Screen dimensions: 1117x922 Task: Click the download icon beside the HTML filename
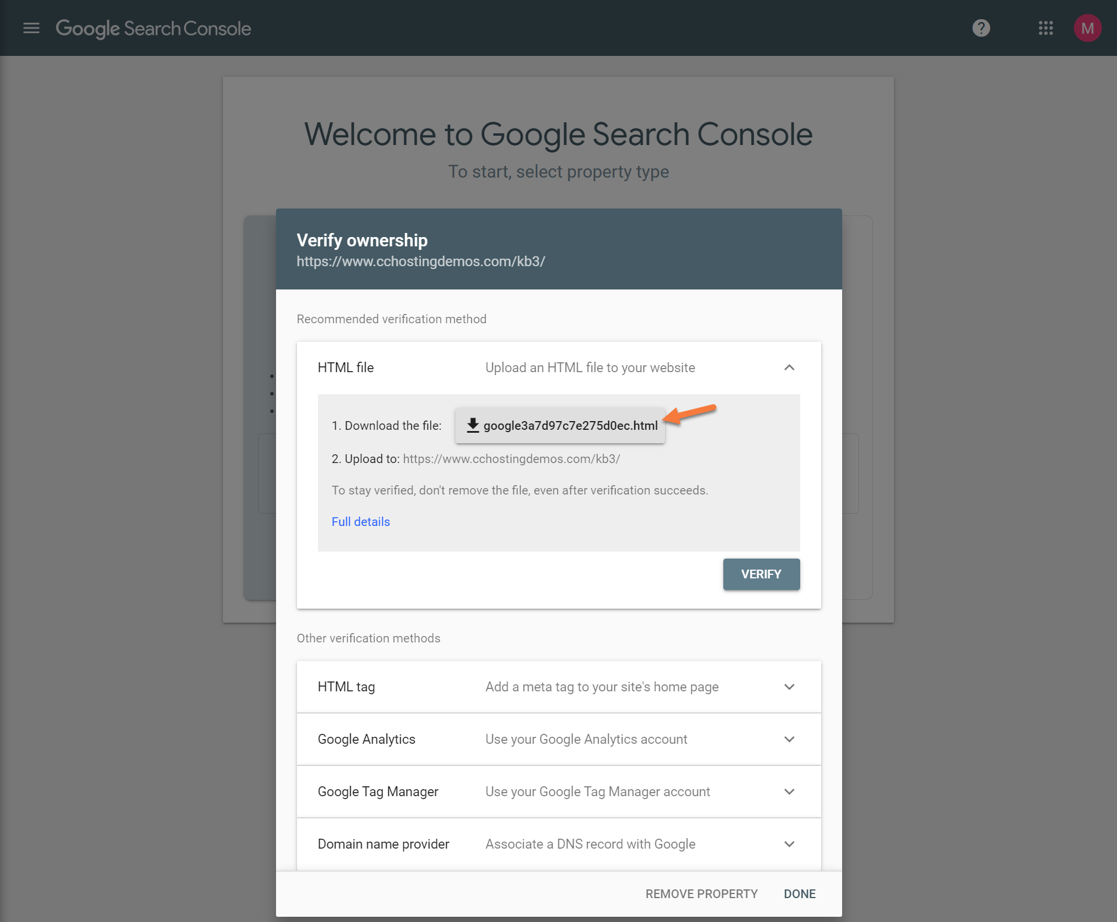(473, 425)
